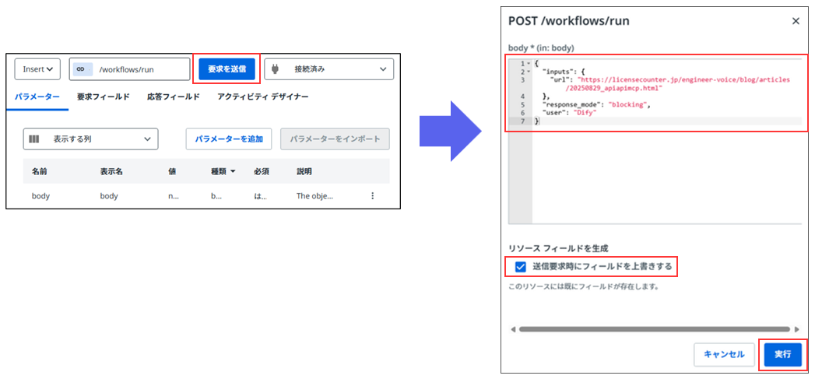Click the column grid icon
815x379 pixels.
[x=34, y=139]
